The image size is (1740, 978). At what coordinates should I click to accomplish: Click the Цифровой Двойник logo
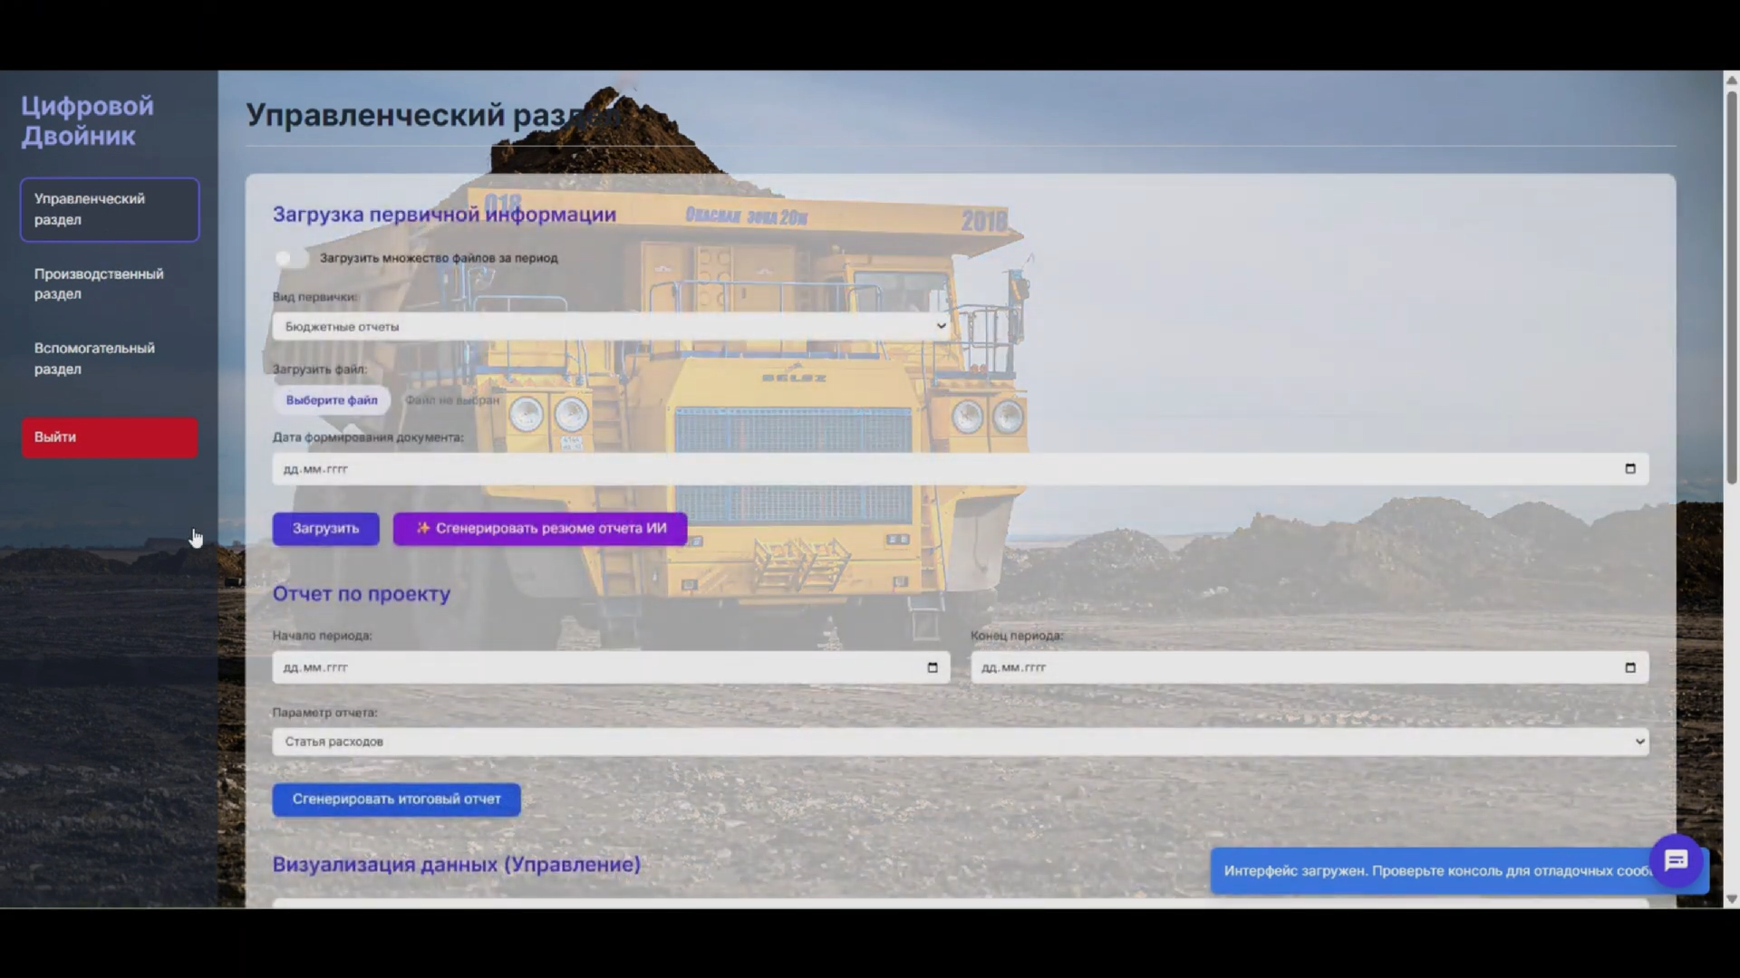pyautogui.click(x=87, y=120)
